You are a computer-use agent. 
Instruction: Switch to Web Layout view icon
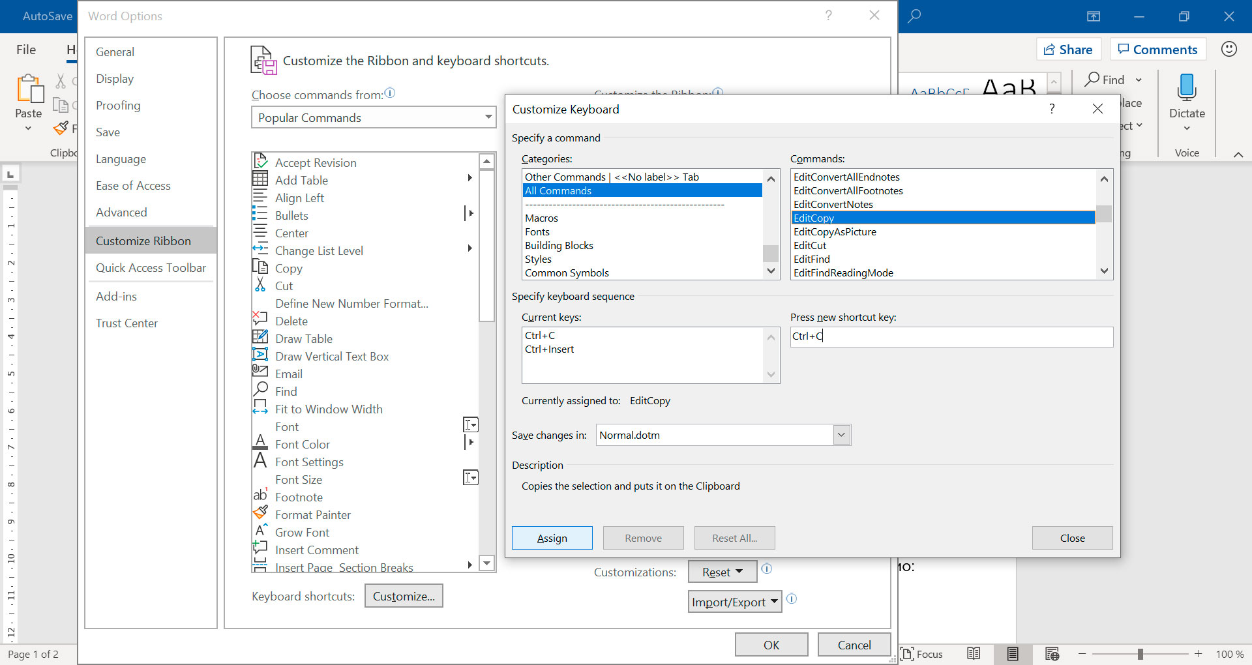click(1052, 654)
